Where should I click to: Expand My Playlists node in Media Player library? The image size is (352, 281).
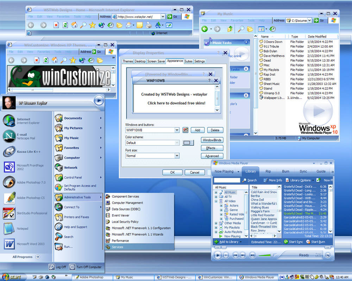(x=216, y=228)
